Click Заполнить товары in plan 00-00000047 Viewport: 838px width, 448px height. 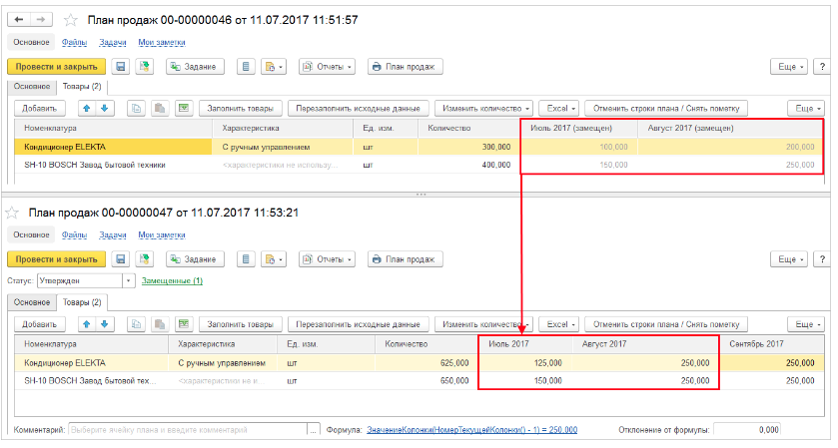coord(240,324)
